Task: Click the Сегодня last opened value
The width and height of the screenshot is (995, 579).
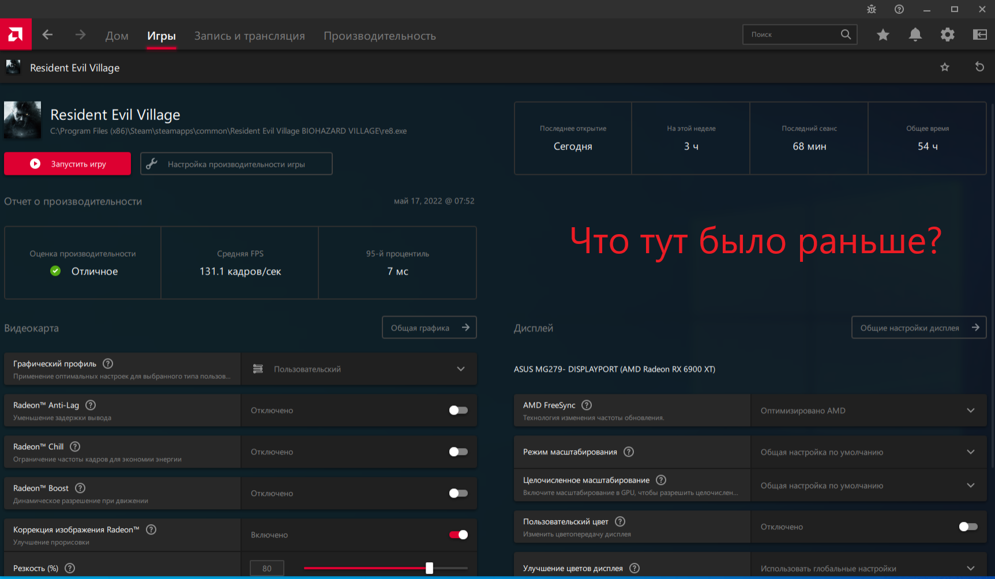Action: click(573, 146)
